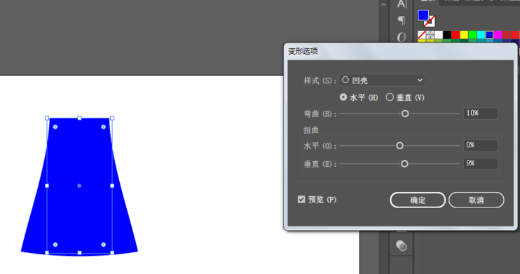Open the 样式 style dropdown showing 凹壳
Image resolution: width=520 pixels, height=274 pixels.
click(x=382, y=81)
